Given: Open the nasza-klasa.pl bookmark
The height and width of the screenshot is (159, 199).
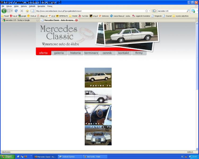Looking at the screenshot, I should pos(121,16).
